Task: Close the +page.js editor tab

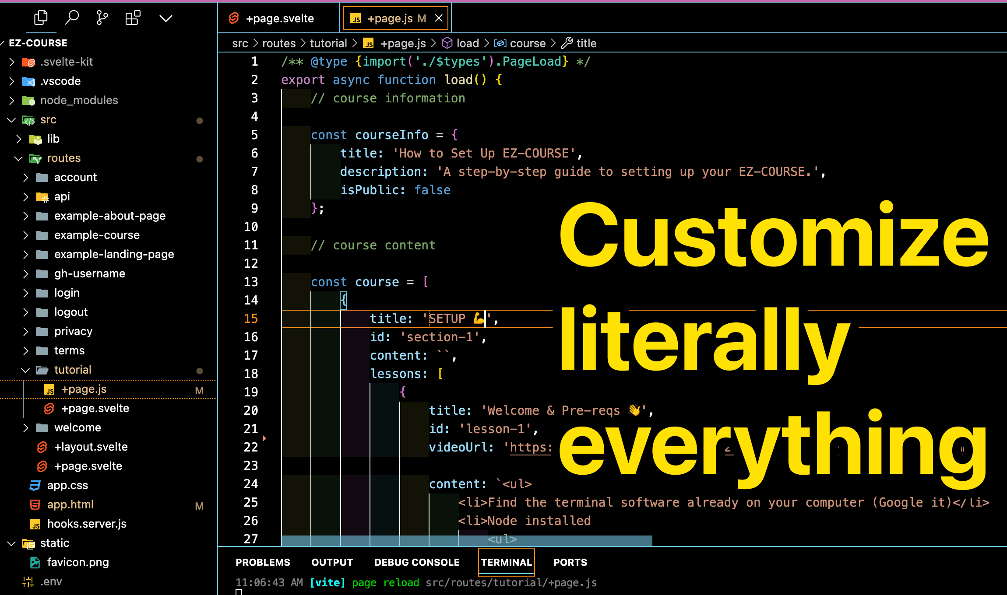Action: [x=439, y=18]
